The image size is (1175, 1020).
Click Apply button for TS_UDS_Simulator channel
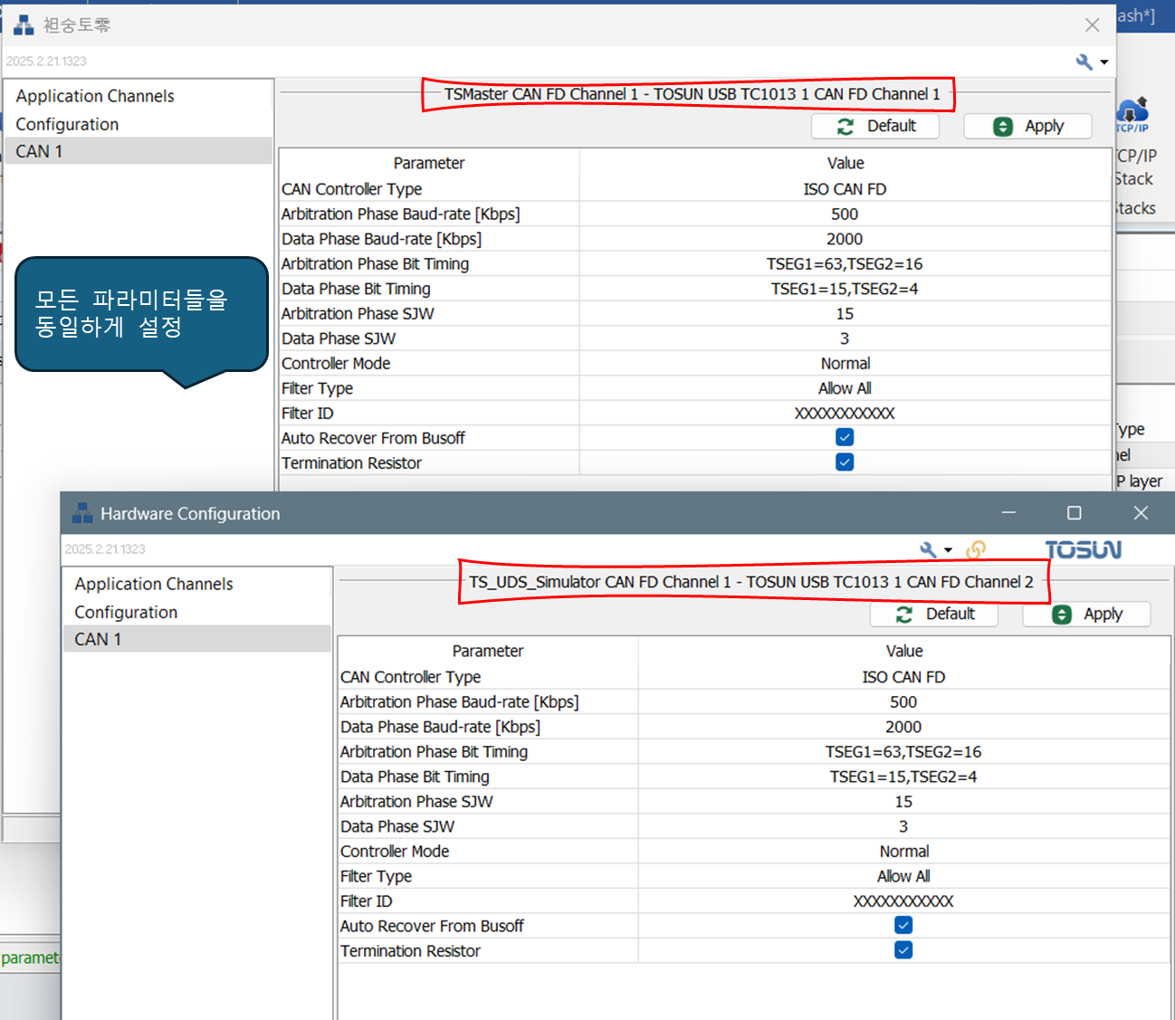click(x=1086, y=614)
